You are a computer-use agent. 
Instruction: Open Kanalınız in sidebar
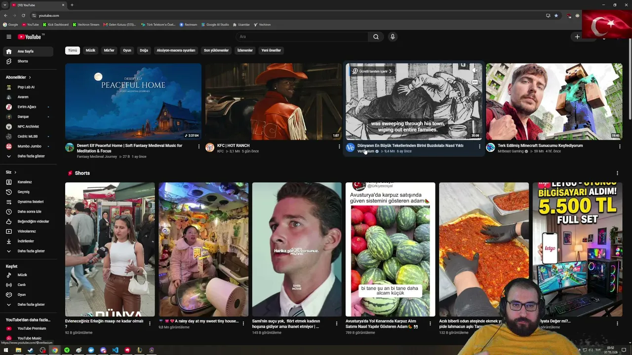click(x=28, y=182)
